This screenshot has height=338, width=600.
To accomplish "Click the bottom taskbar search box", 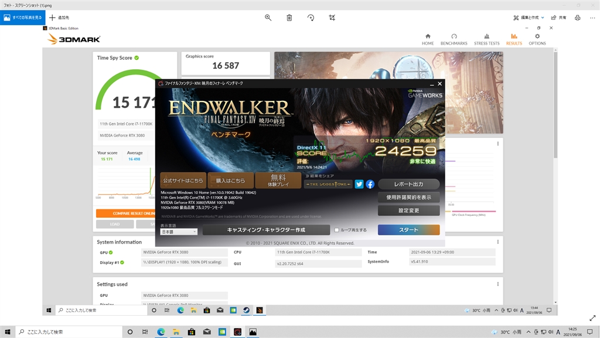I will tap(69, 332).
